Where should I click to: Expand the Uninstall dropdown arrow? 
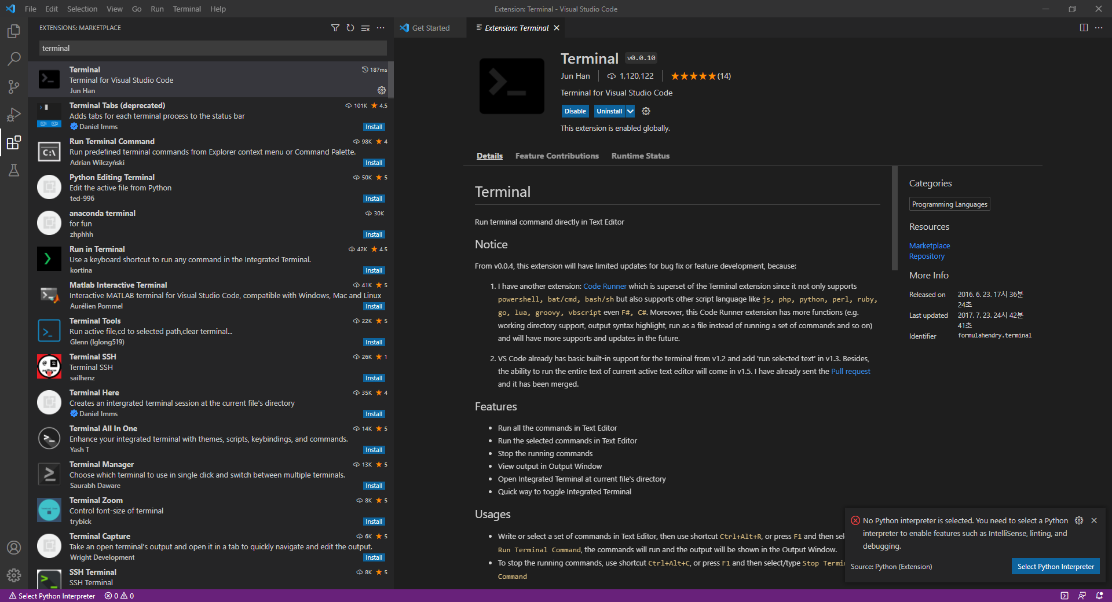630,111
